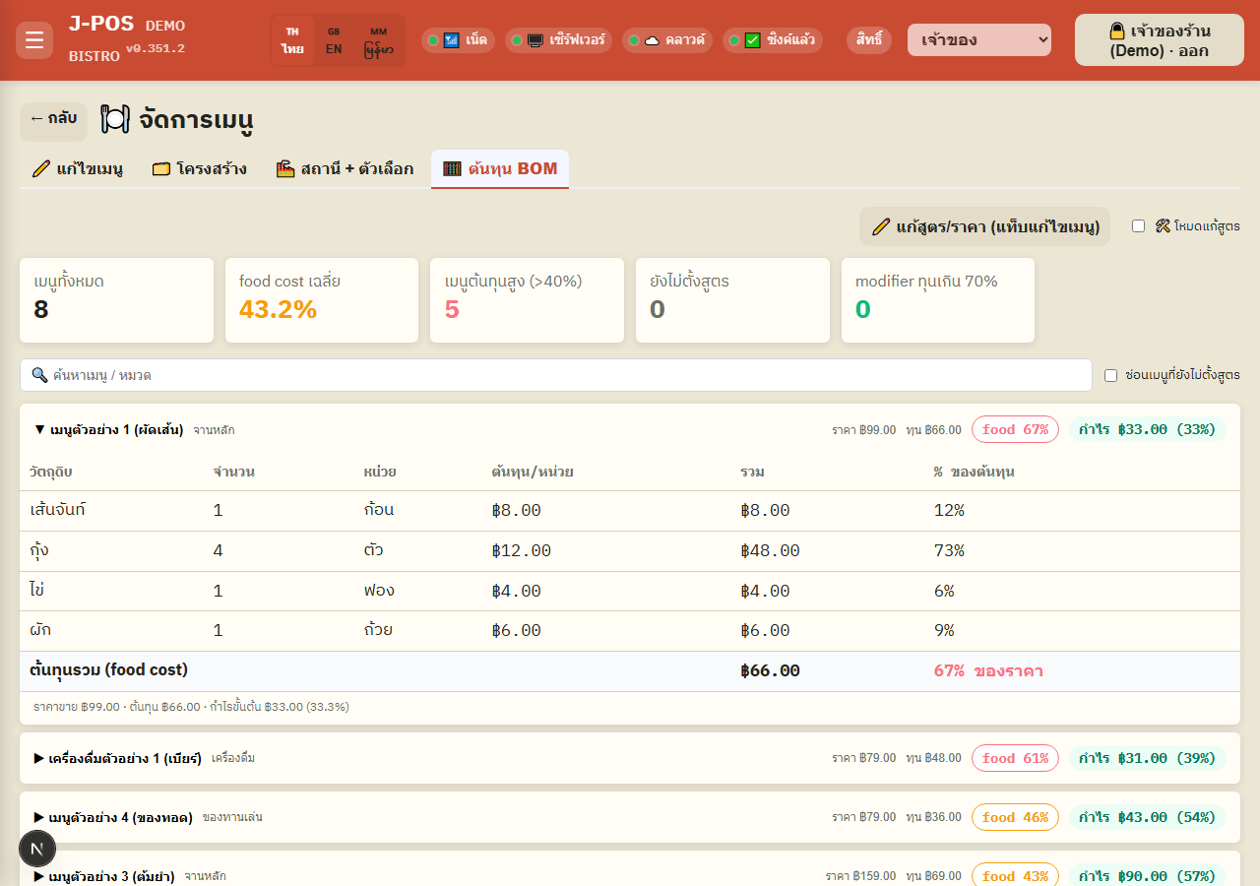The height and width of the screenshot is (886, 1260).
Task: Click the ฿48.00 total for กุ้ง
Action: 770,550
